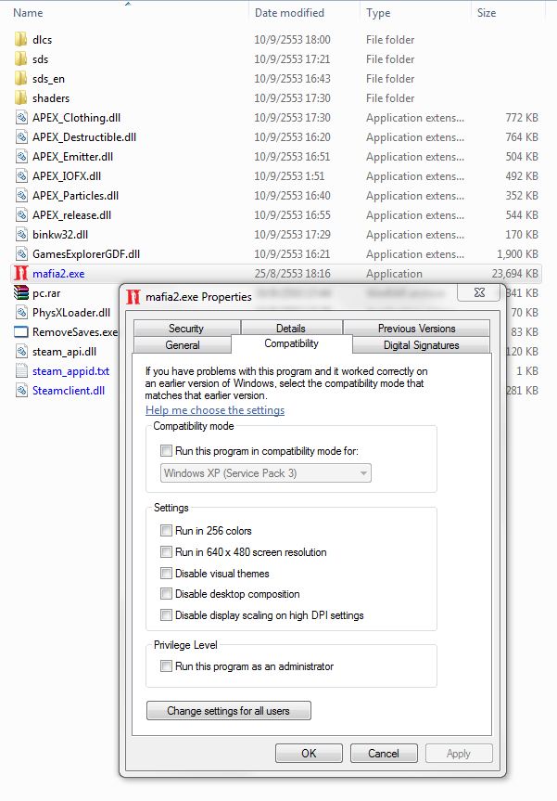This screenshot has width=557, height=801.
Task: Check Run this program as an administrator
Action: click(166, 666)
